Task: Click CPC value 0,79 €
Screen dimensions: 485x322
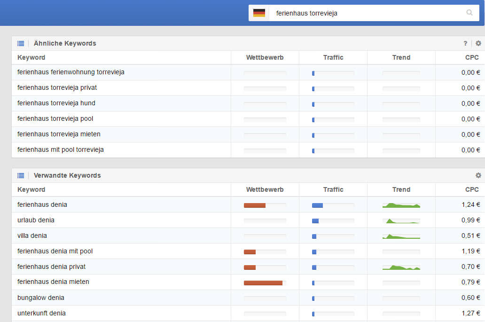Action: coord(471,282)
